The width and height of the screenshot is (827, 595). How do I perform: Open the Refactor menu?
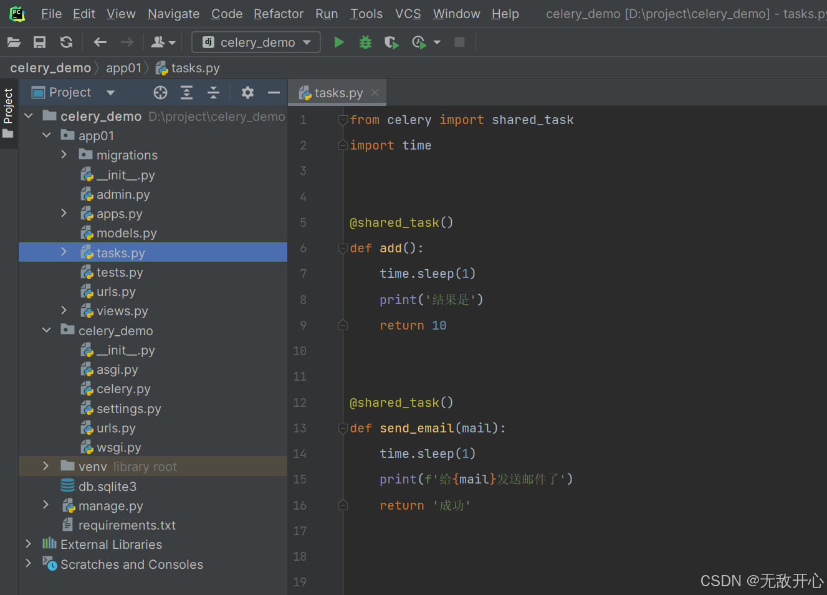tap(279, 14)
